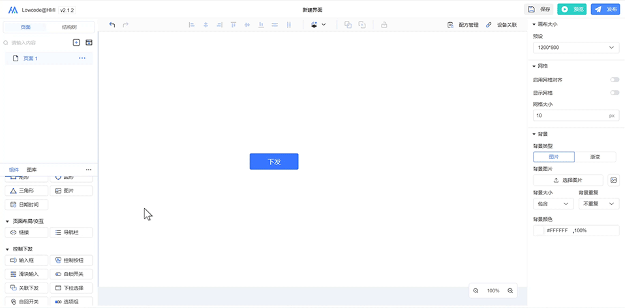625x308 pixels.
Task: Collapse the 控制下发 component group
Action: pos(7,249)
